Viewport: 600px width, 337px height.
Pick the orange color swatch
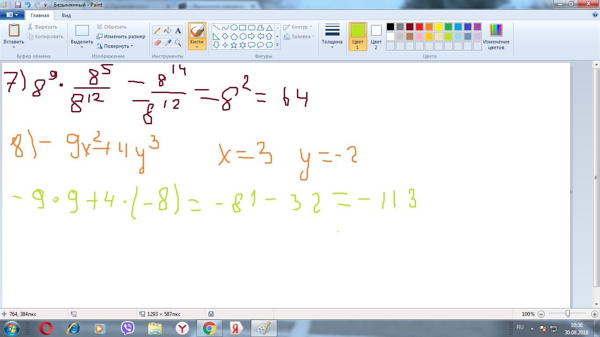(429, 27)
